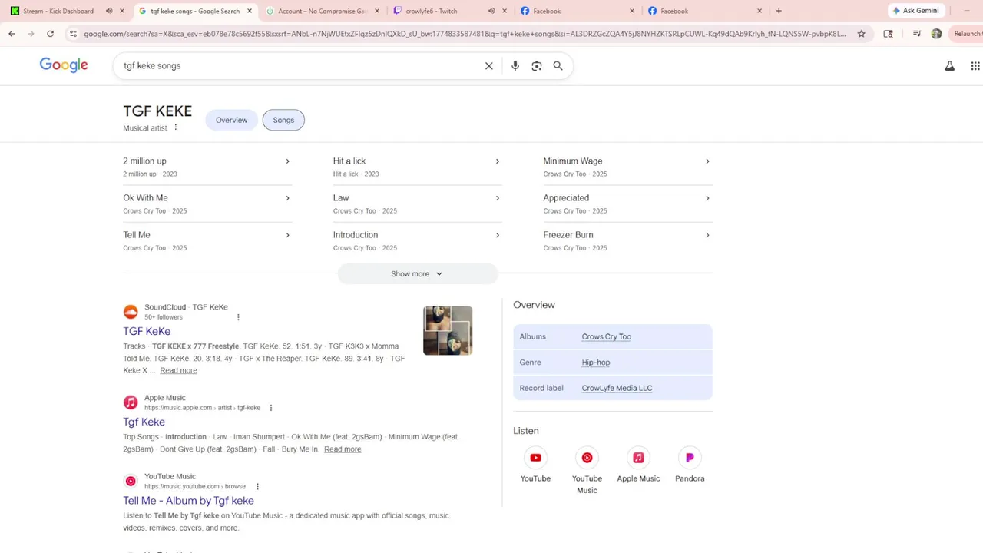Read more on the Apple Music result

pyautogui.click(x=343, y=449)
